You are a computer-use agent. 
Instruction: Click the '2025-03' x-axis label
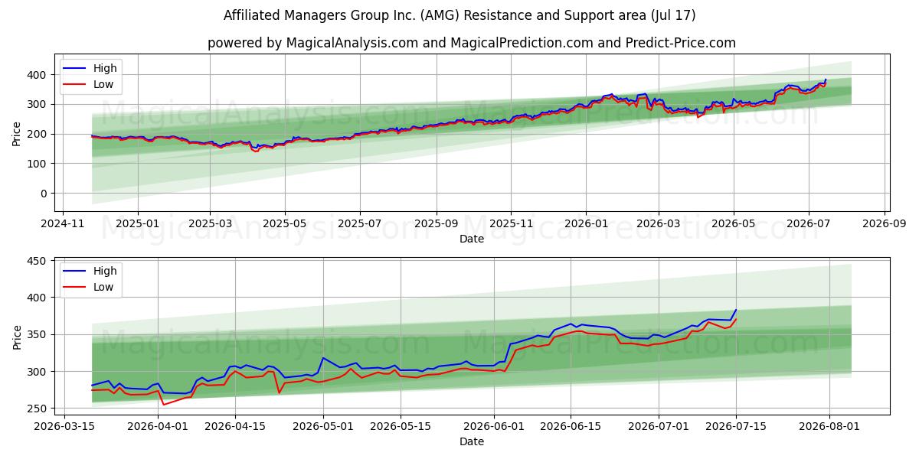click(x=210, y=224)
